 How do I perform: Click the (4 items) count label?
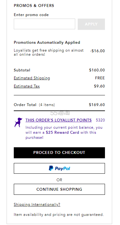coord(47,105)
